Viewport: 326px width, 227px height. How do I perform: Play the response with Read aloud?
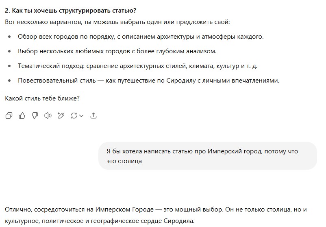pos(48,116)
